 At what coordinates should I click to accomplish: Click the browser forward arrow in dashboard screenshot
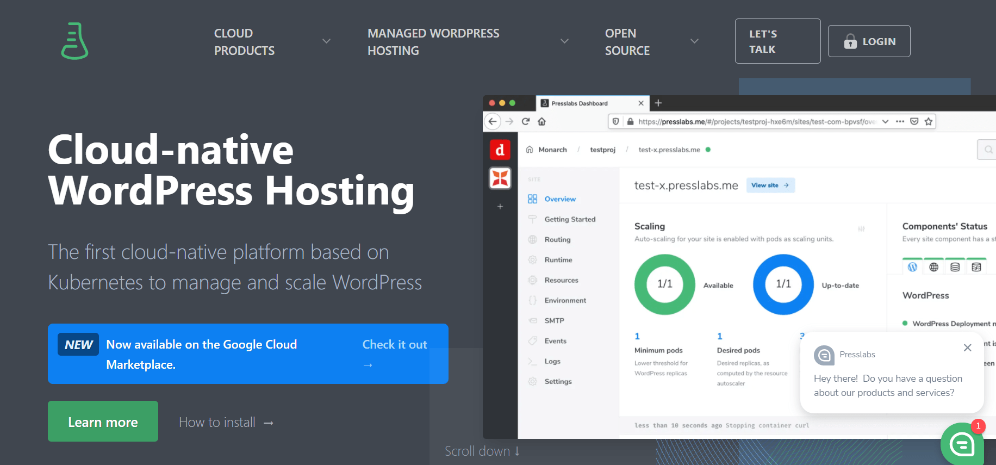[509, 121]
